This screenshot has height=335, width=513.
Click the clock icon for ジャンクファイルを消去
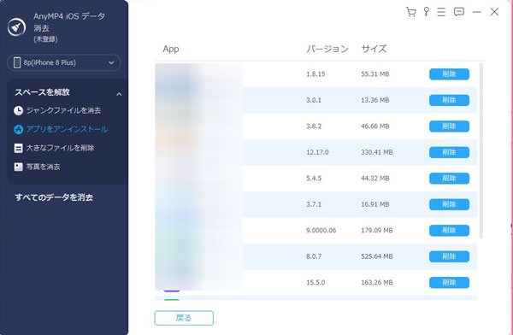pyautogui.click(x=18, y=110)
